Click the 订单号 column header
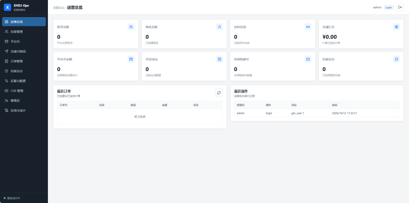Image resolution: width=409 pixels, height=203 pixels. click(x=64, y=105)
